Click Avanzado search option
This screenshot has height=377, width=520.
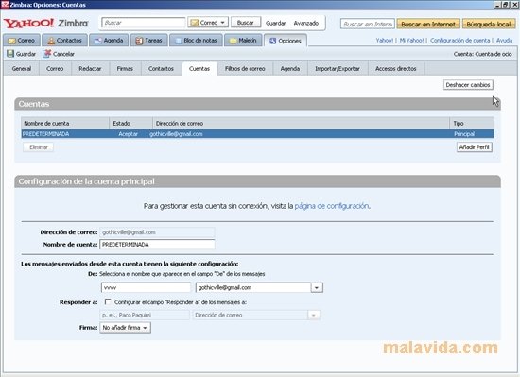tap(306, 23)
